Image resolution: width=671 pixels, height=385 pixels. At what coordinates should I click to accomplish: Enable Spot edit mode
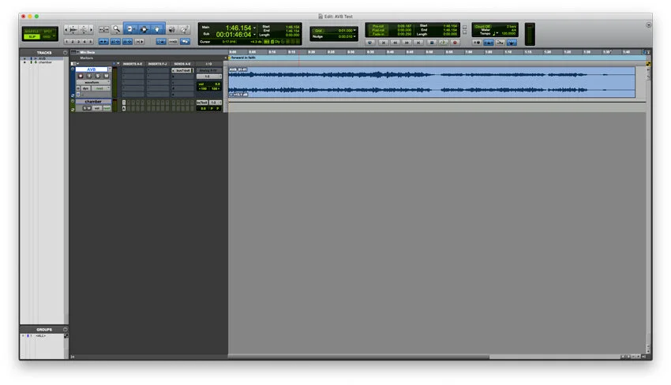(48, 32)
